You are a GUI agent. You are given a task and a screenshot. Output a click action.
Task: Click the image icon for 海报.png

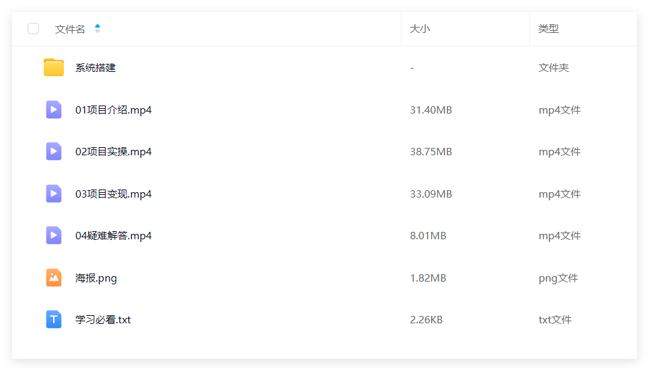point(54,278)
